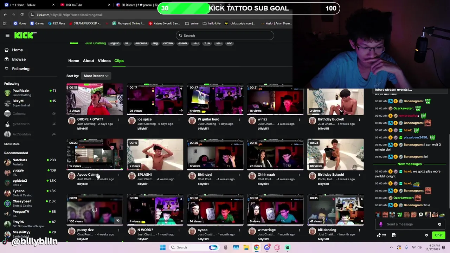Click avatar icon beside pussy rizz clip
Viewport: 450px width, 253px height.
[72, 231]
